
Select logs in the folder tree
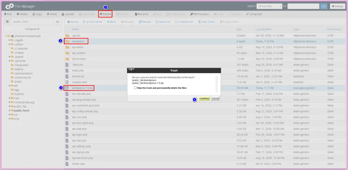coord(17,90)
